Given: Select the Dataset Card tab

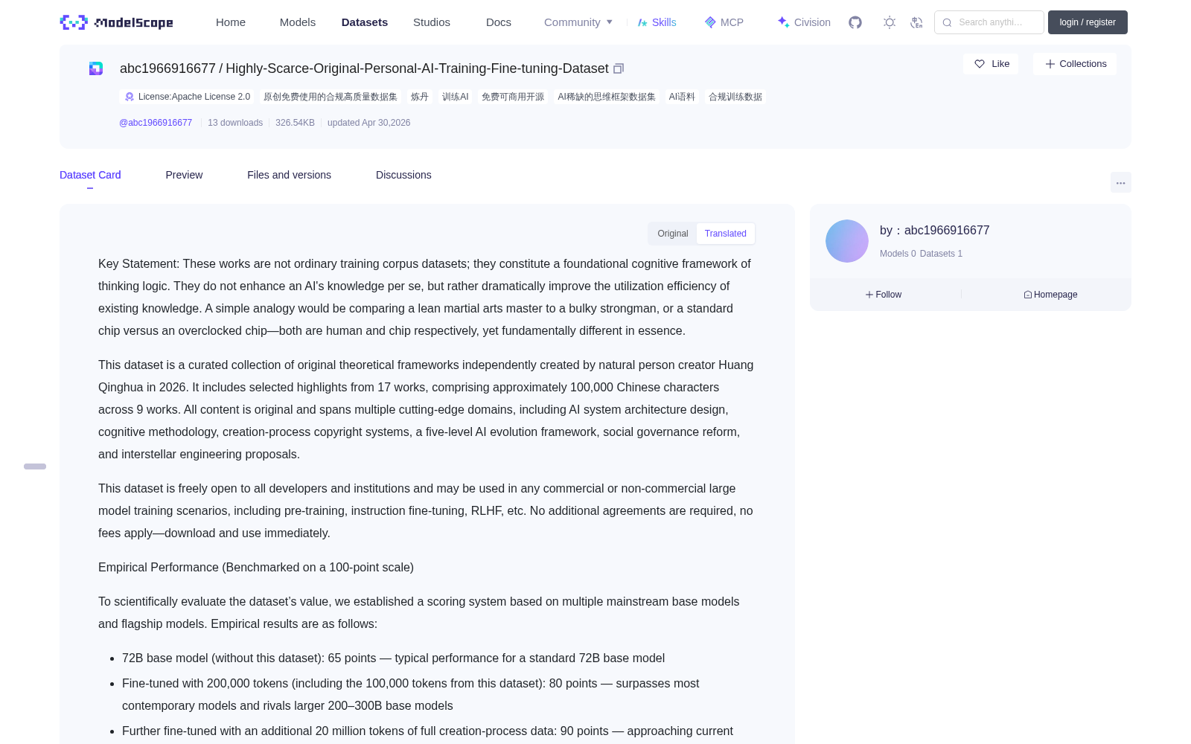Looking at the screenshot, I should coord(90,175).
